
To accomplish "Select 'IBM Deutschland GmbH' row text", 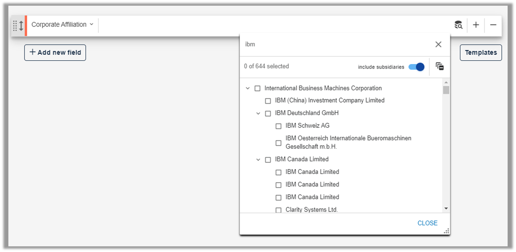I will coord(307,113).
